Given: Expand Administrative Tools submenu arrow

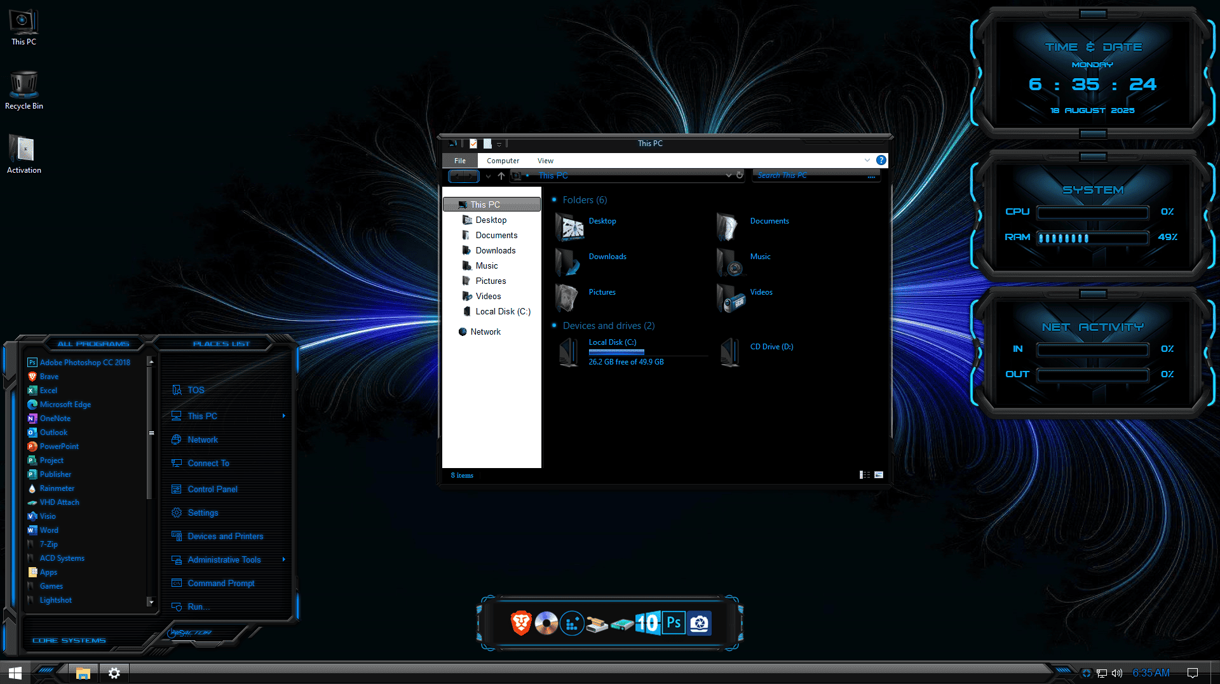Looking at the screenshot, I should click(x=283, y=560).
